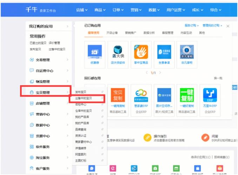238x175 pixels.
Task: Expand the 订单 top navigation dropdown
Action: pos(118,10)
